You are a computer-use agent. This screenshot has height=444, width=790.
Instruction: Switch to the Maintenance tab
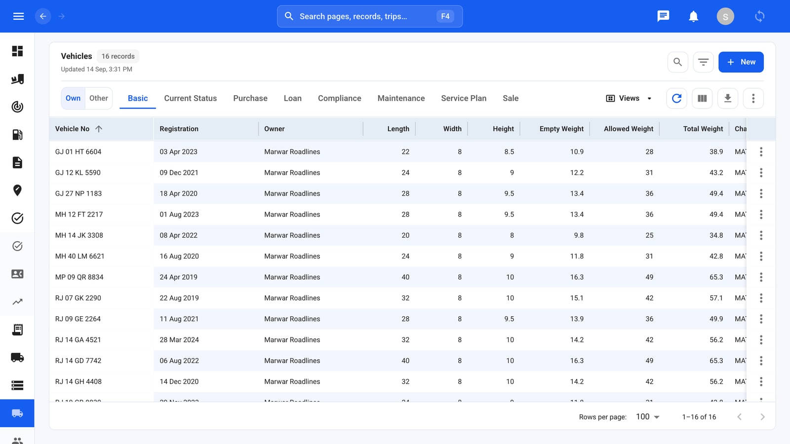401,98
